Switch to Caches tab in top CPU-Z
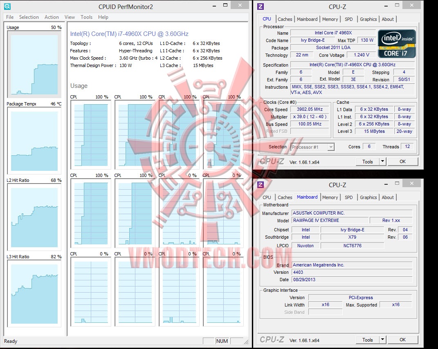Screen dimensions: 438x349 (285, 19)
